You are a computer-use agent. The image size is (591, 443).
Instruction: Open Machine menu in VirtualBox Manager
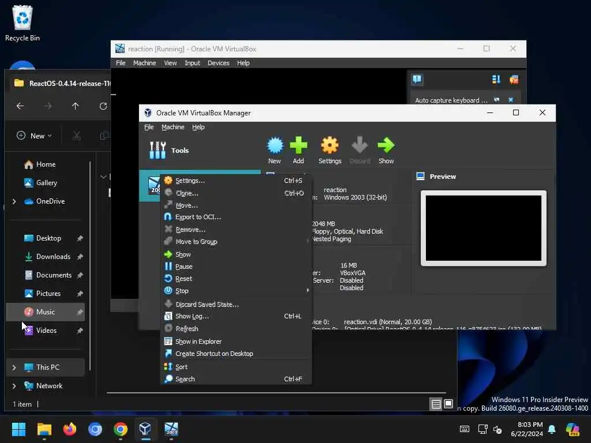click(x=173, y=127)
